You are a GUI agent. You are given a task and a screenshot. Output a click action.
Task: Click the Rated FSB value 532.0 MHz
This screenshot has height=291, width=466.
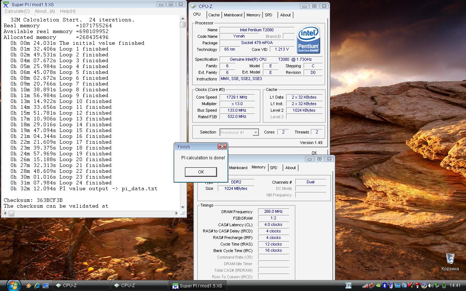click(237, 117)
